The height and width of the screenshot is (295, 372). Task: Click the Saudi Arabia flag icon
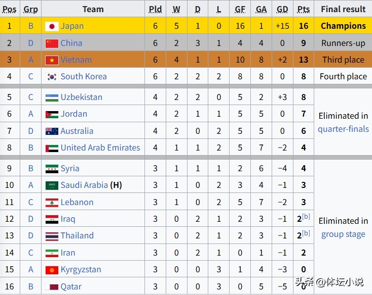52,185
